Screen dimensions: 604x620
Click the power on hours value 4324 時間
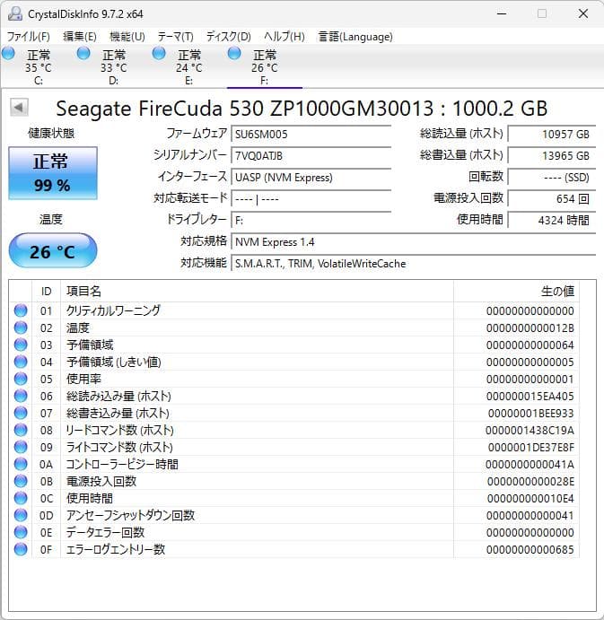pyautogui.click(x=552, y=220)
